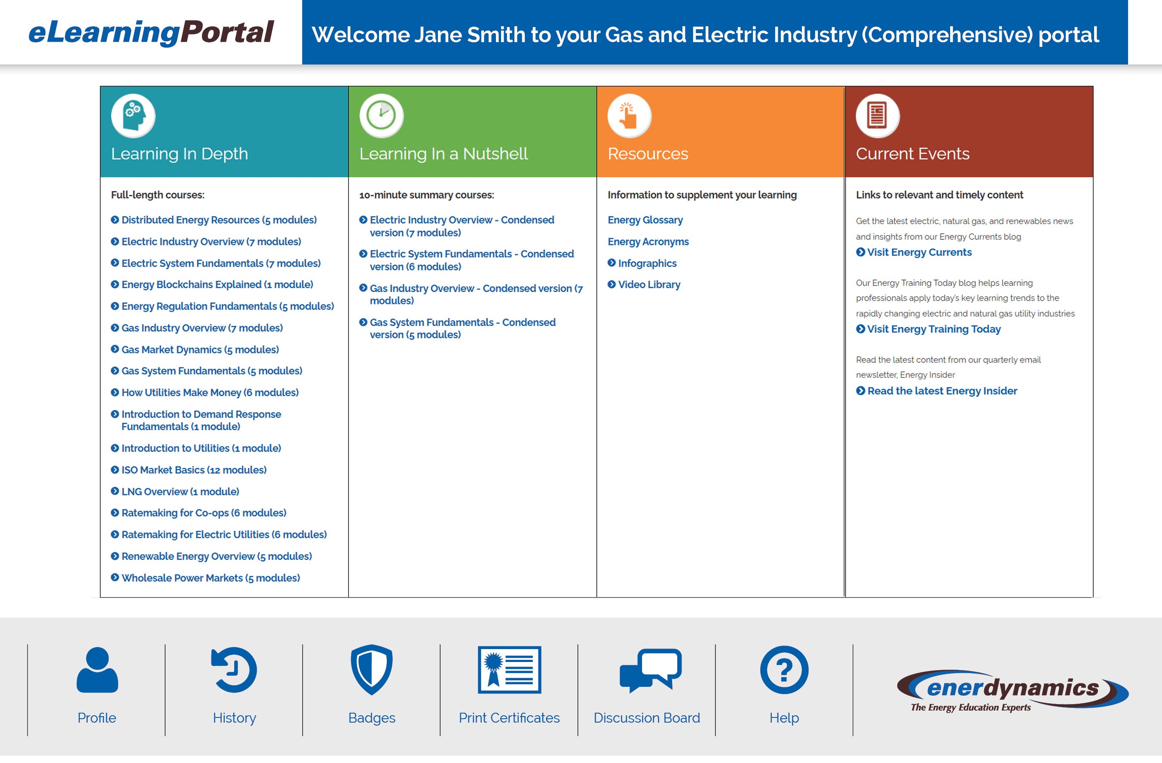This screenshot has width=1162, height=763.
Task: Open ISO Market Basics (12 modules)
Action: click(x=194, y=470)
